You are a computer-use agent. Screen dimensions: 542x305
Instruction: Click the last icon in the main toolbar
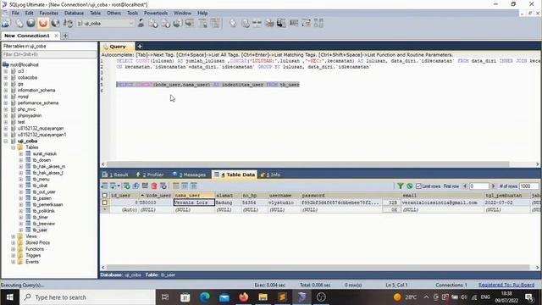pyautogui.click(x=318, y=23)
